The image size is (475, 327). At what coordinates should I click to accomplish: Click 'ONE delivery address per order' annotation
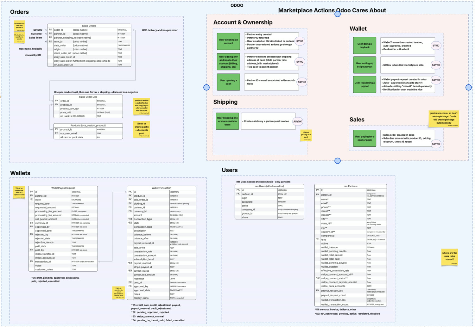(160, 30)
